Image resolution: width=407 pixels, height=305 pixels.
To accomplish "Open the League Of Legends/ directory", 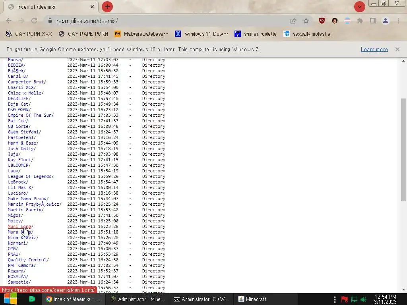I will (31, 176).
